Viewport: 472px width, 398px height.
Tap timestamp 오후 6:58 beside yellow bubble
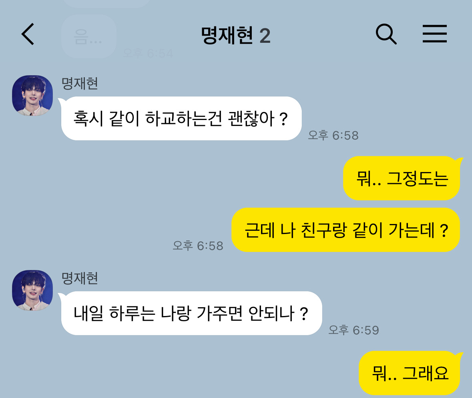click(x=198, y=246)
